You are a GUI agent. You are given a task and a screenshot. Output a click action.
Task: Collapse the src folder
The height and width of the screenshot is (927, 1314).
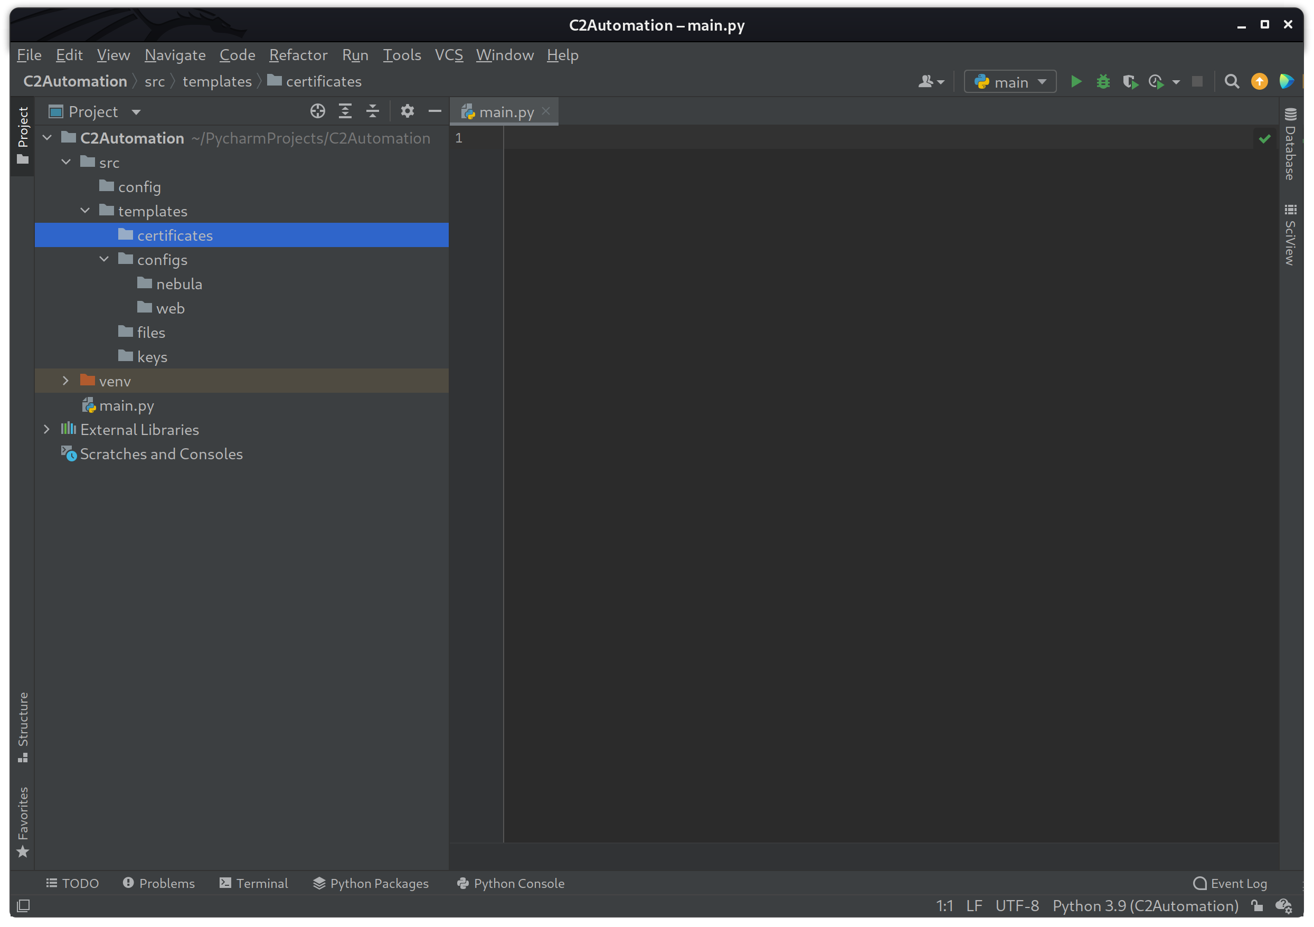point(65,162)
